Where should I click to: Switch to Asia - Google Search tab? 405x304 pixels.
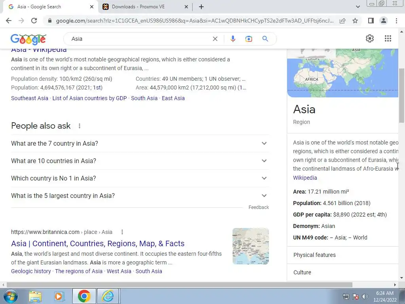pos(50,7)
